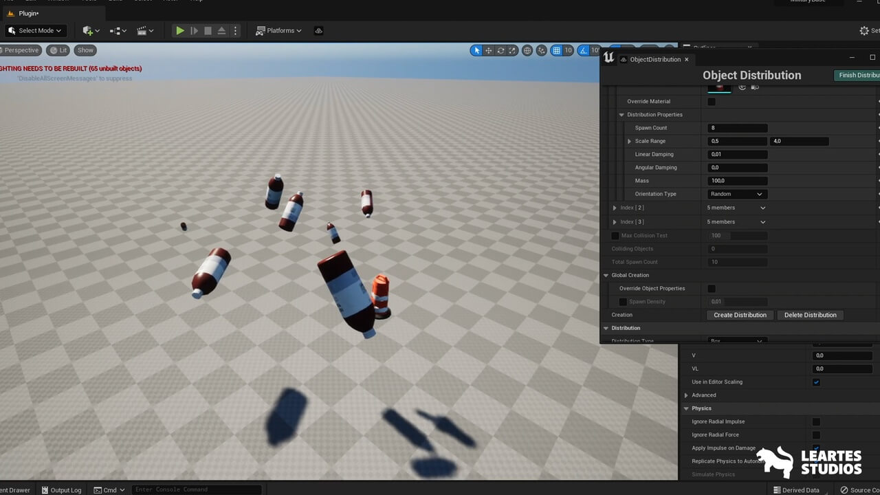Viewport: 880px width, 495px height.
Task: Click the Delete Distribution button
Action: pos(810,315)
